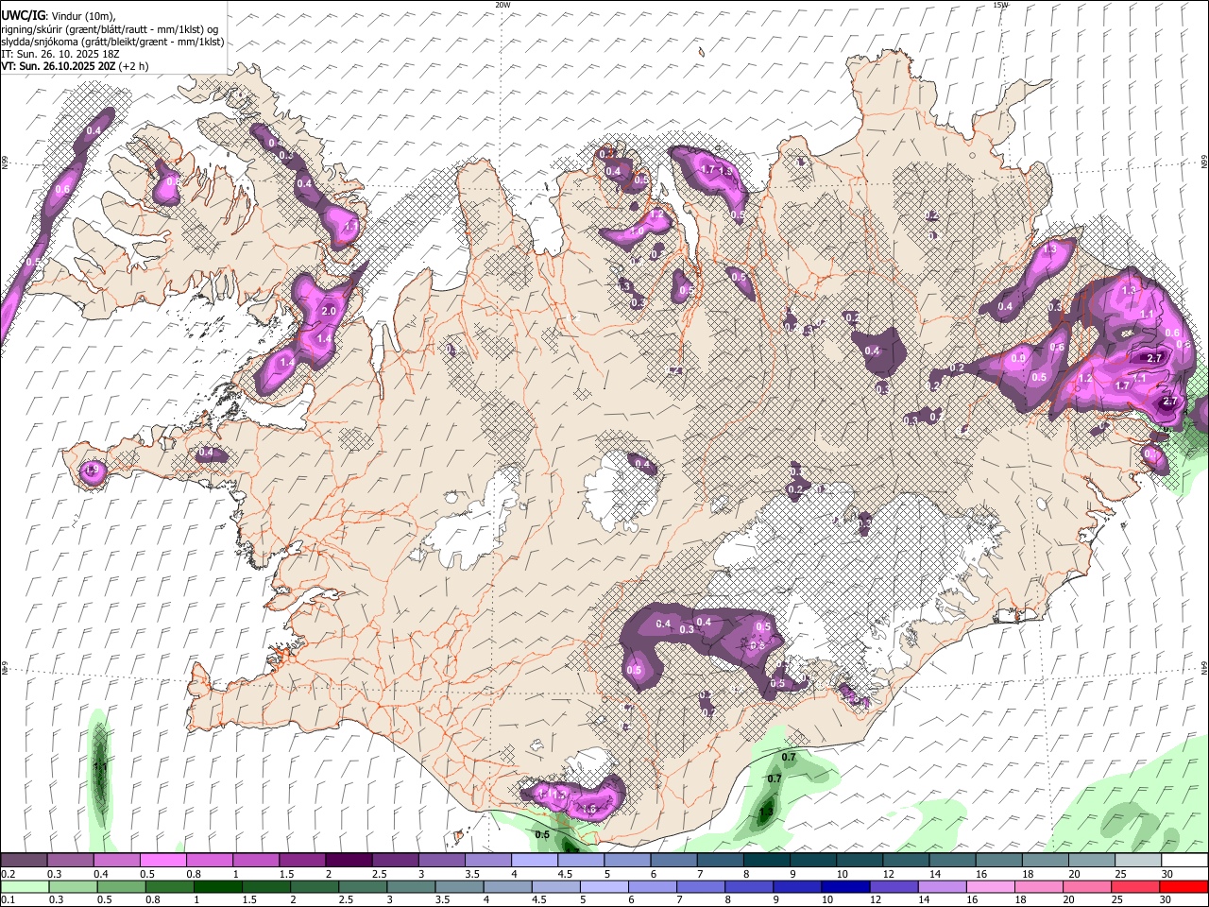Click the lower legend's "1.5" label
1209x907 pixels.
pos(249,899)
